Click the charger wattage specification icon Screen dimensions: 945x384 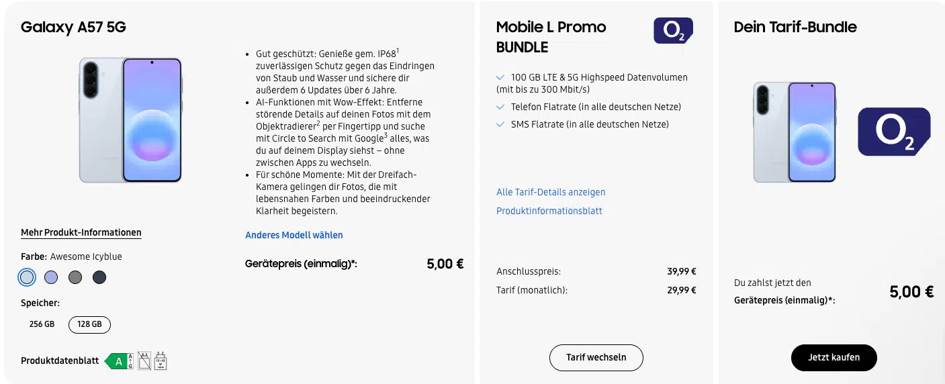pos(160,361)
